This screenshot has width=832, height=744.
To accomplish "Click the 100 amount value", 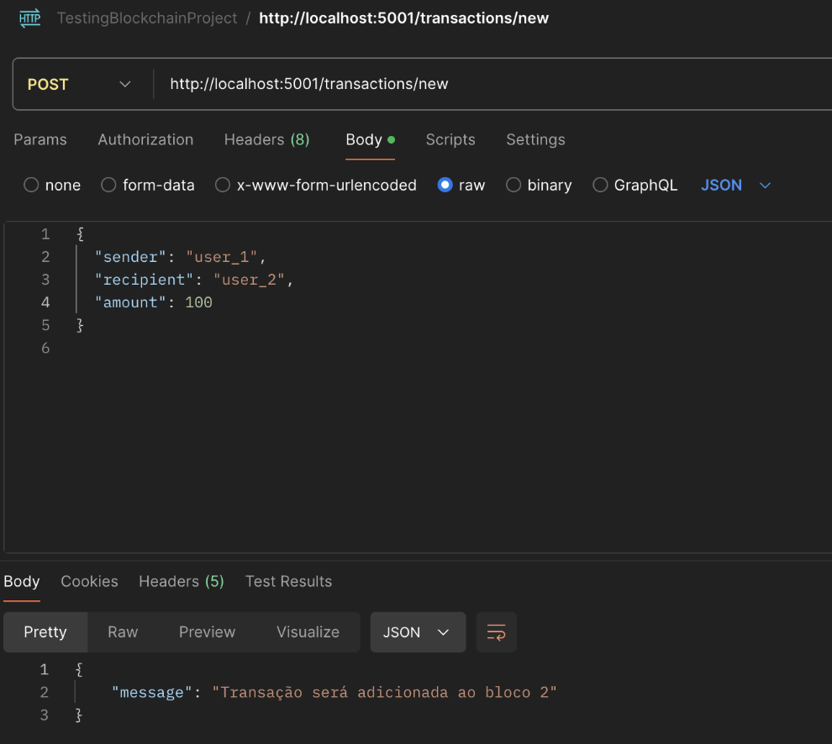I will pyautogui.click(x=198, y=303).
